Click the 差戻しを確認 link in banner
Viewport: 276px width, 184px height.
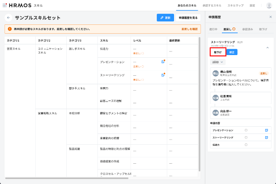[x=189, y=29]
